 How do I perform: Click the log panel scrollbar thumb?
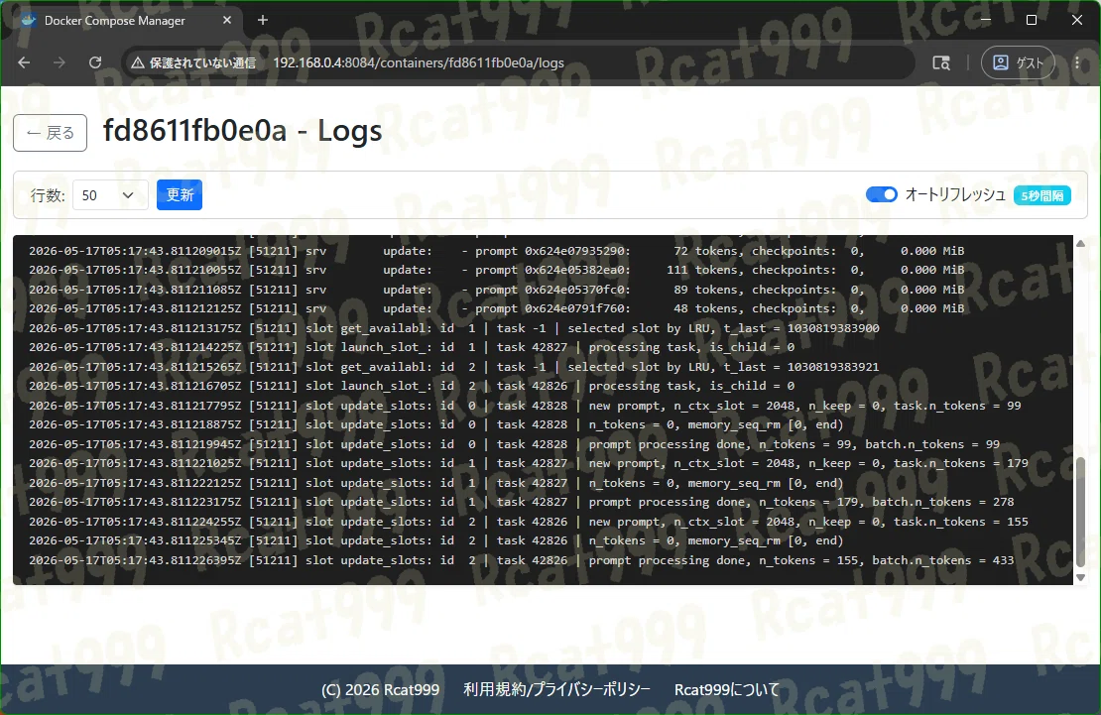coord(1080,512)
